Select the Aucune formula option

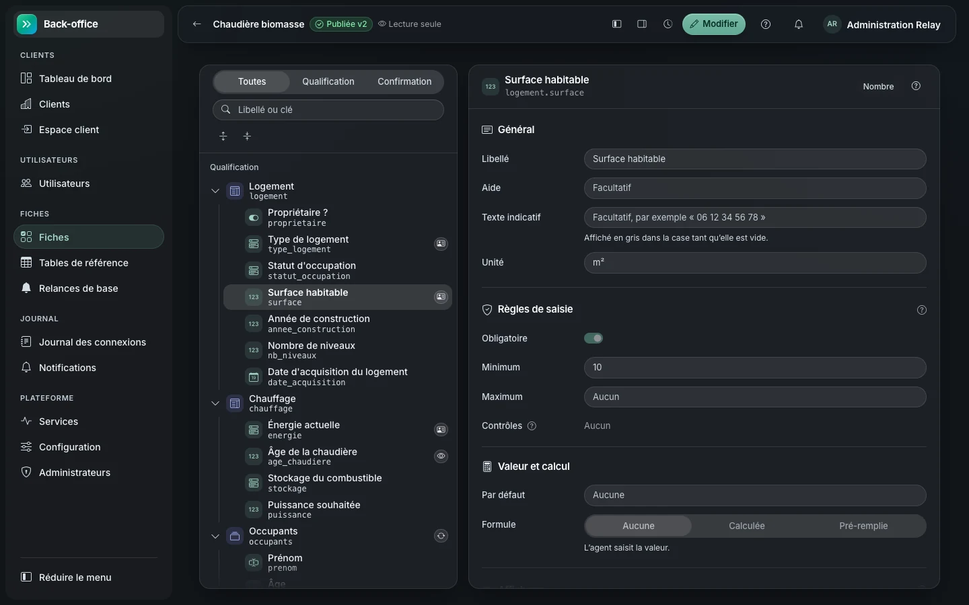pos(638,526)
